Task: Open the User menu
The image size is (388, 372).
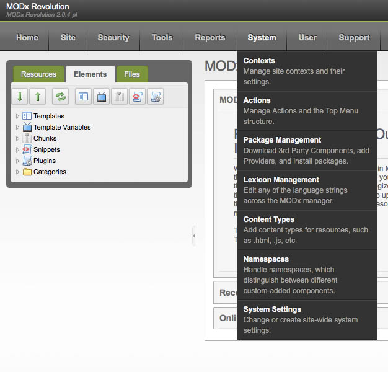Action: point(307,37)
